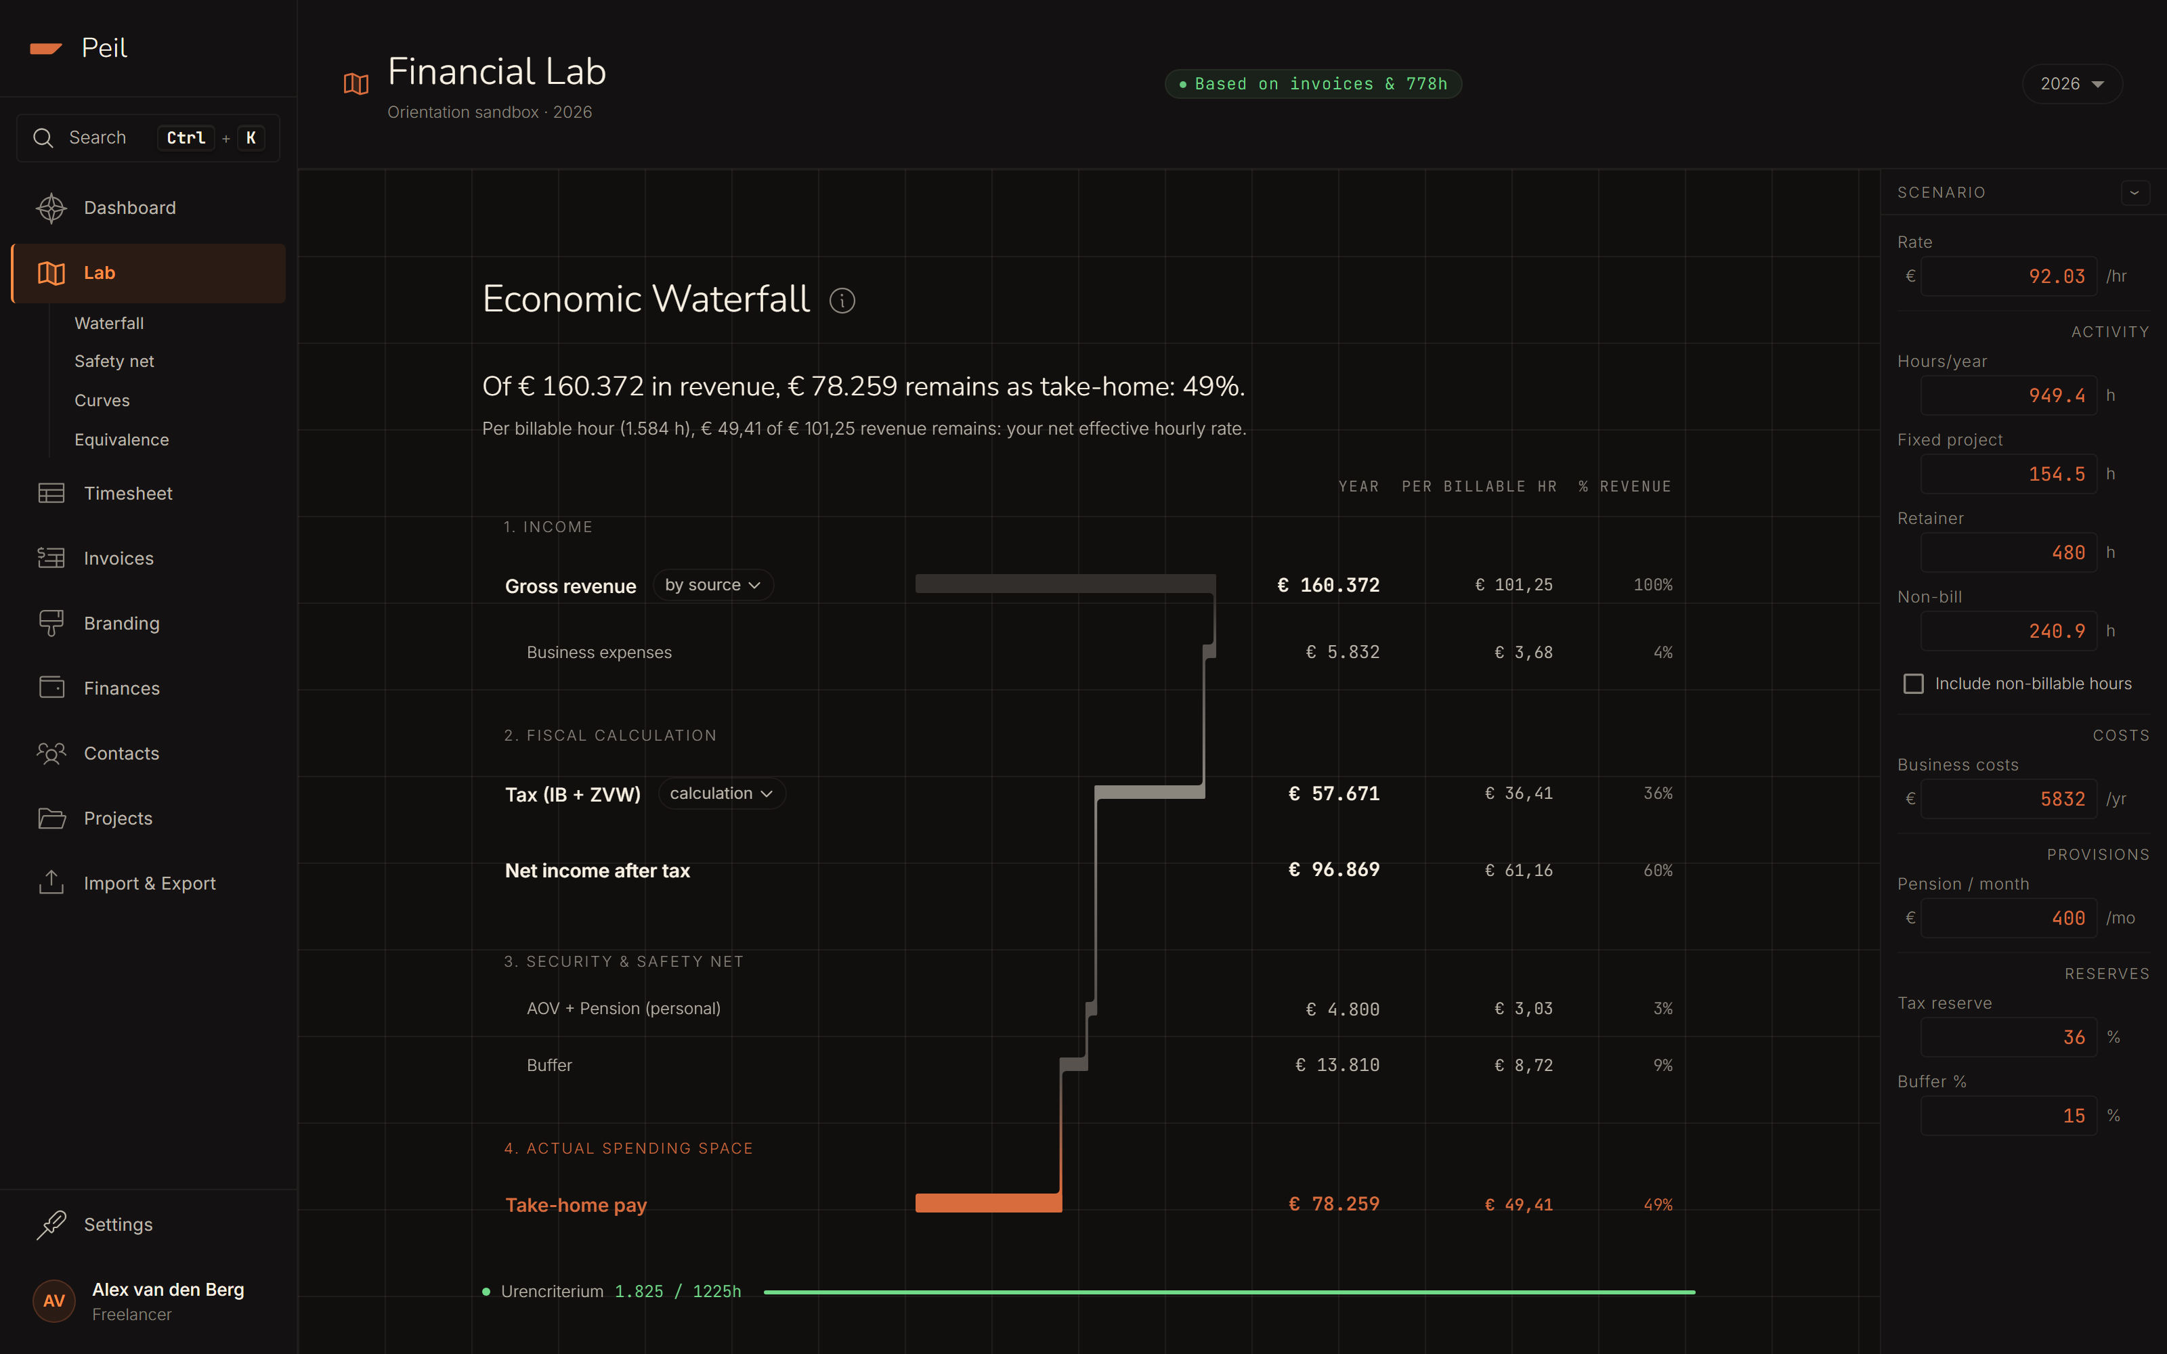
Task: Click the Finances wallet icon
Action: (x=51, y=688)
